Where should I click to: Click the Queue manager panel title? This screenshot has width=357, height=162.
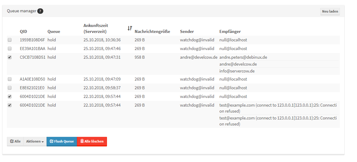[x=22, y=11]
